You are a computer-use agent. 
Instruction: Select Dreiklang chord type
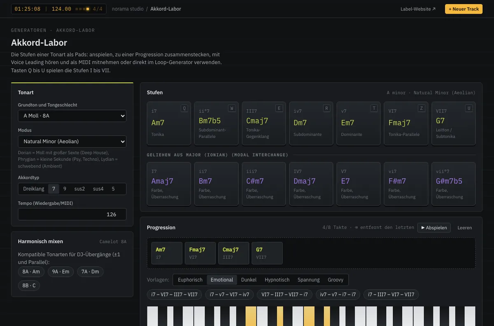coord(34,189)
